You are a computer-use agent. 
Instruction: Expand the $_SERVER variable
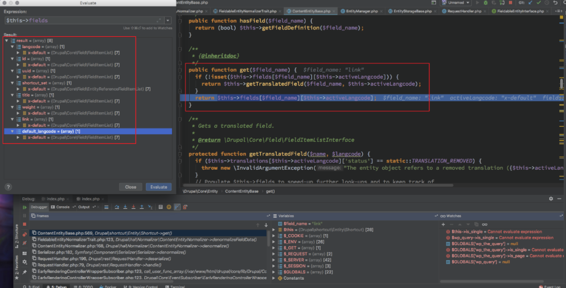coord(274,260)
